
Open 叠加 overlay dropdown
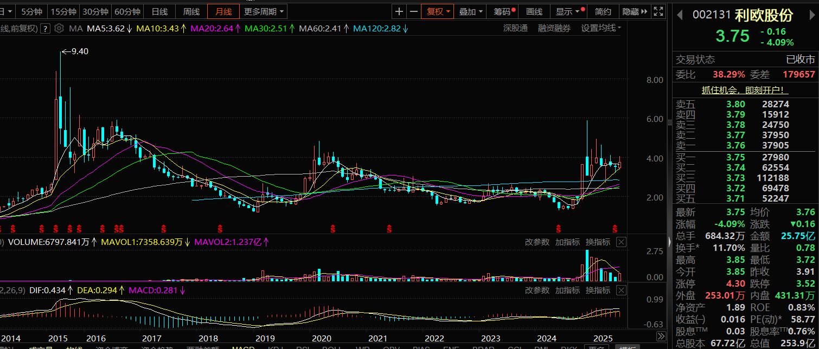pos(471,11)
